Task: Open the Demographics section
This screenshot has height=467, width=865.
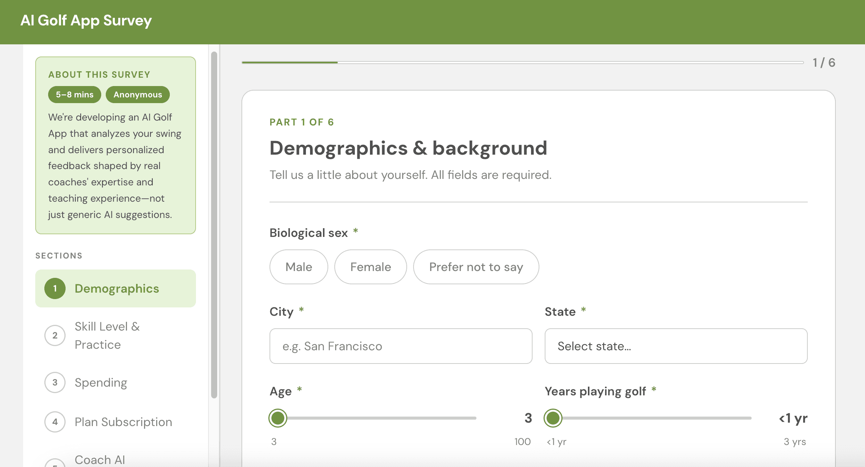Action: click(117, 288)
